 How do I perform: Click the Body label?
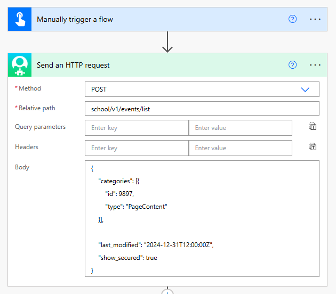(22, 167)
